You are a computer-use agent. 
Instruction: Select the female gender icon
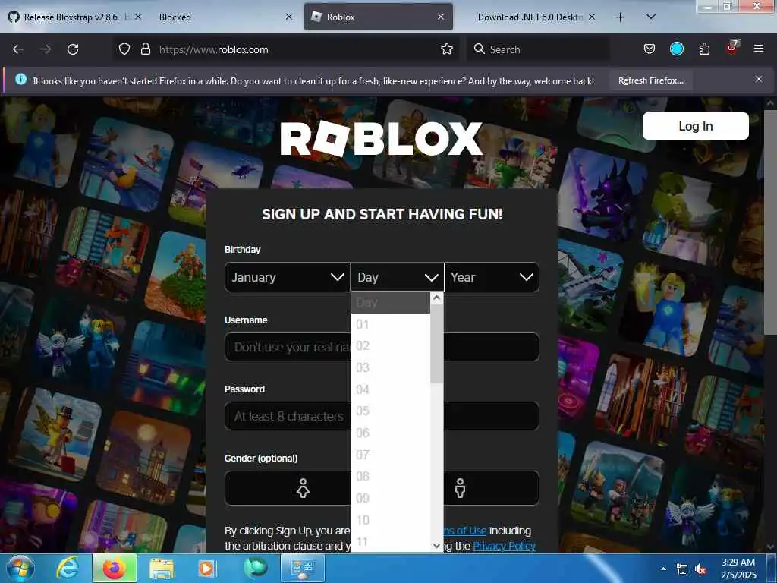(303, 488)
